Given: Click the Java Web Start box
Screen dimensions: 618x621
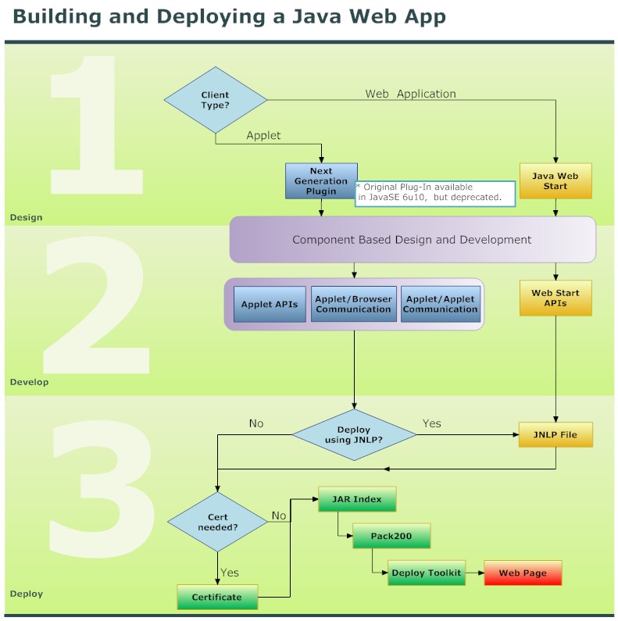Looking at the screenshot, I should (555, 181).
